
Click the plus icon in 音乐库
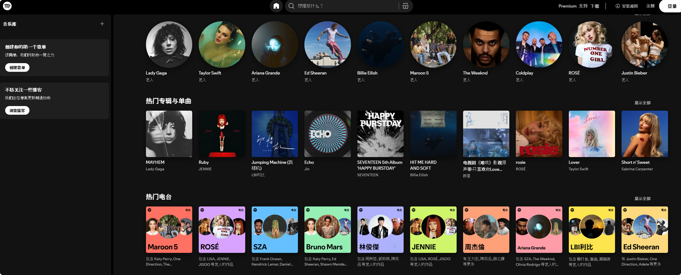tap(102, 24)
